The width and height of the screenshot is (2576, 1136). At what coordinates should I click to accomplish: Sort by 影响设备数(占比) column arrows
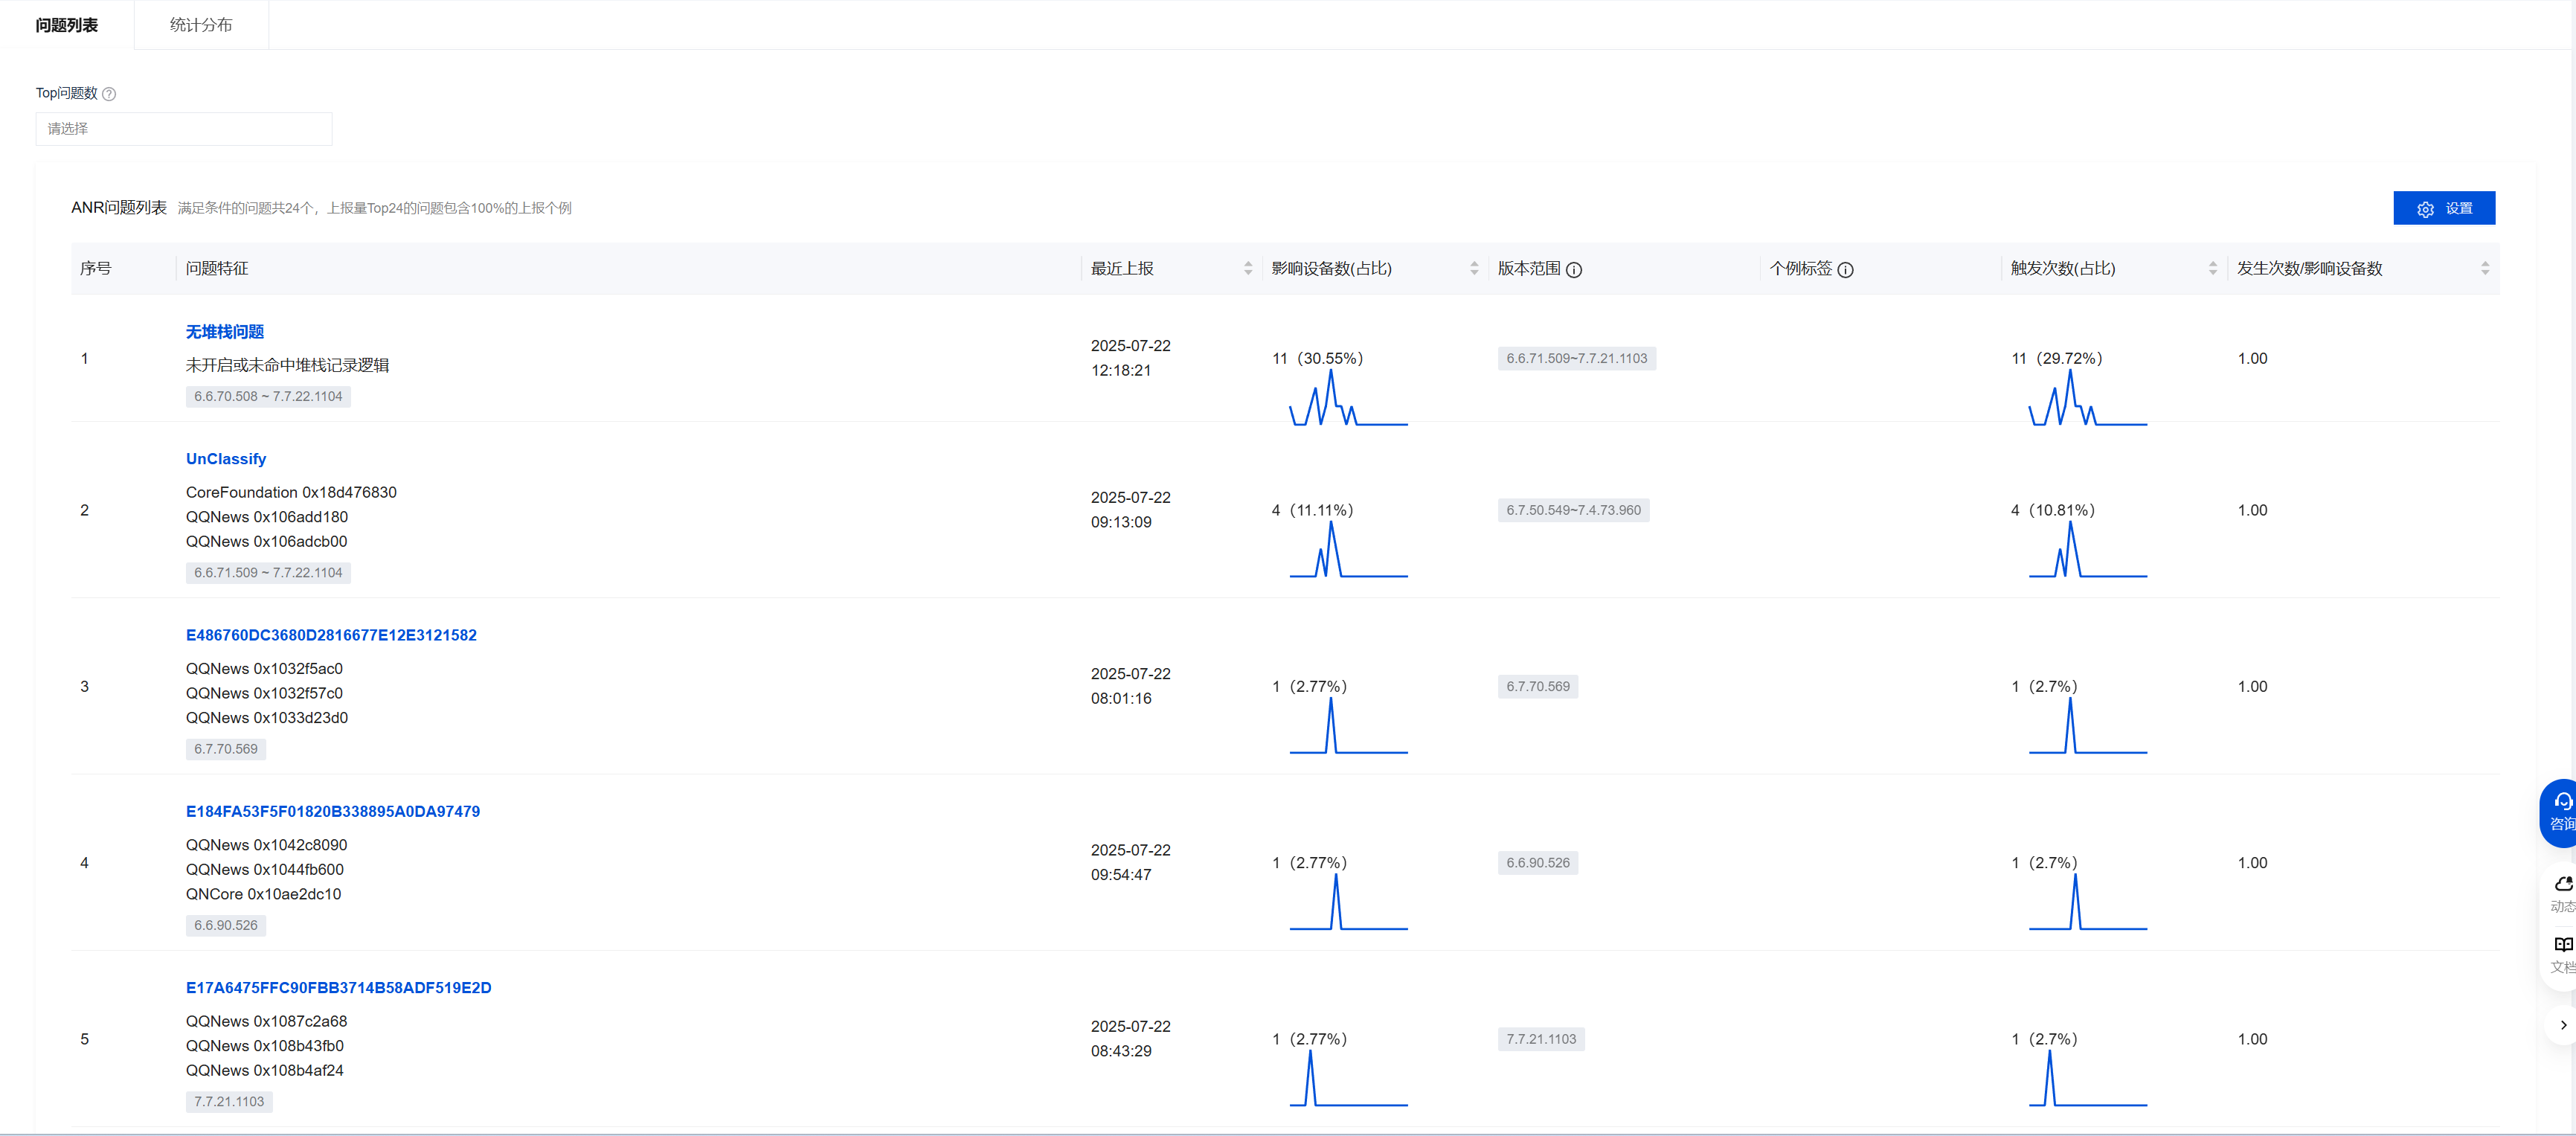pos(1474,268)
